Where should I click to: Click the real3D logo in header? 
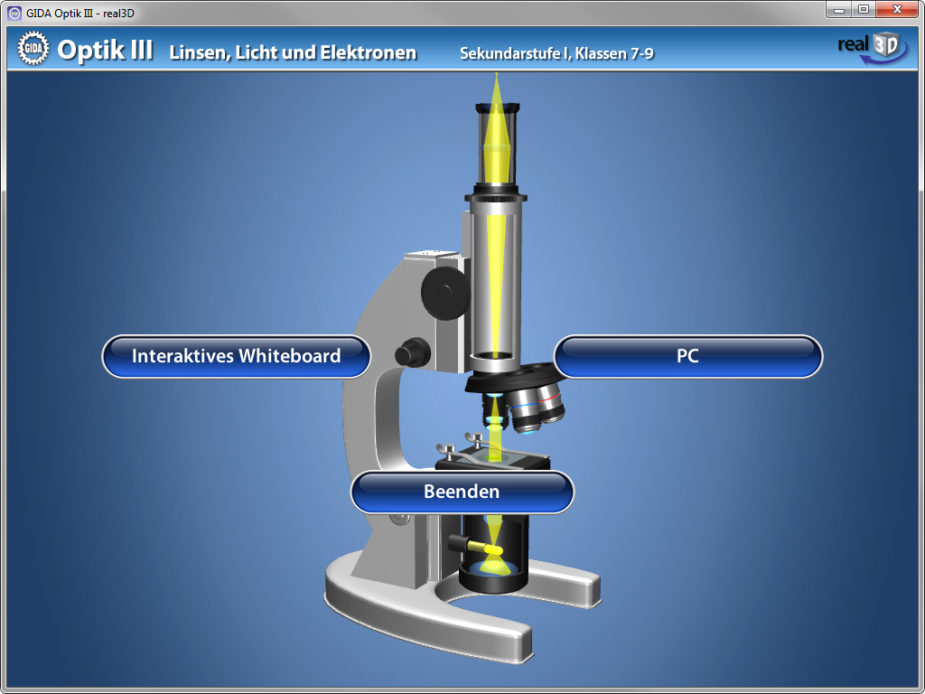[x=872, y=49]
